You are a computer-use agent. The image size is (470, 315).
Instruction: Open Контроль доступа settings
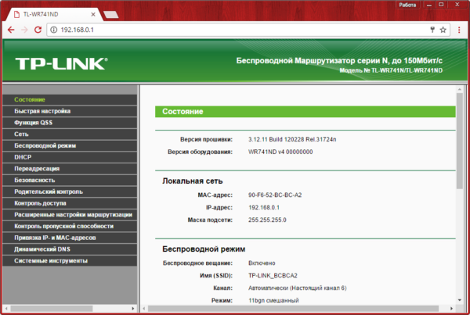tap(70, 203)
